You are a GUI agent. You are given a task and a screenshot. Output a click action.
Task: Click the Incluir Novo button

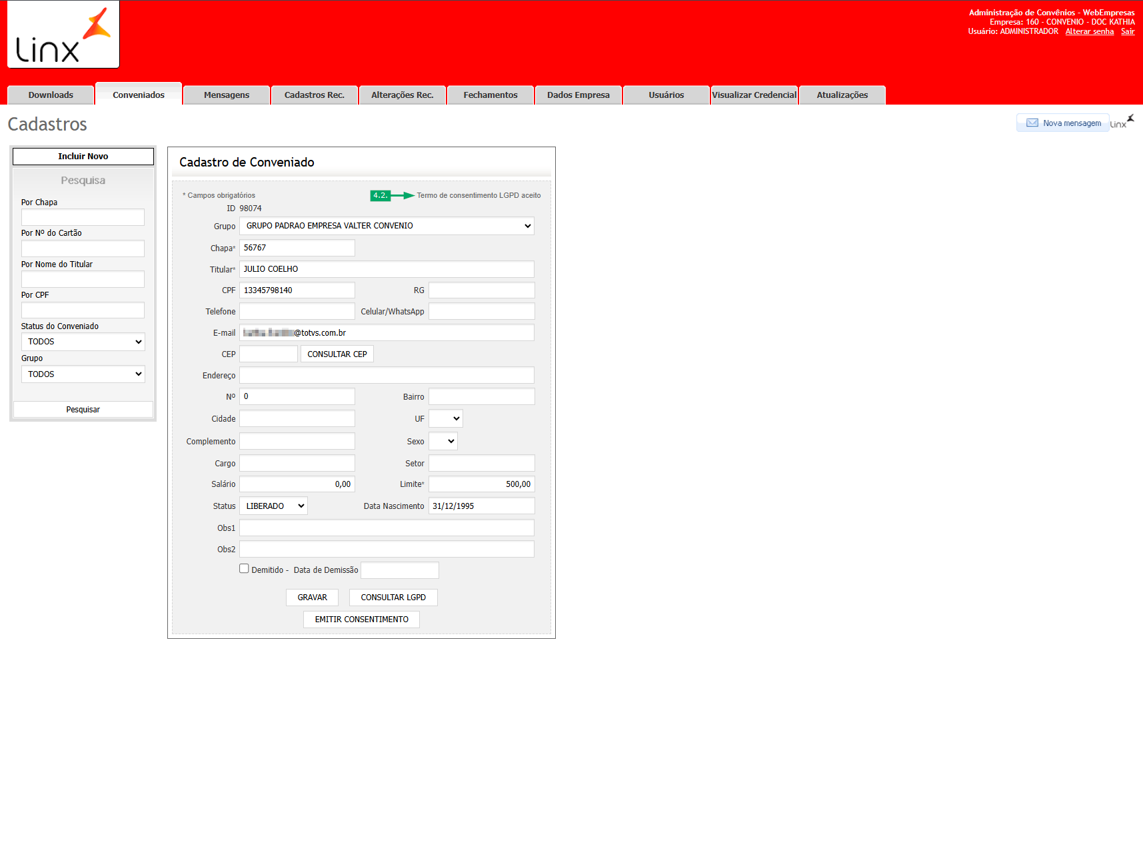click(x=83, y=157)
